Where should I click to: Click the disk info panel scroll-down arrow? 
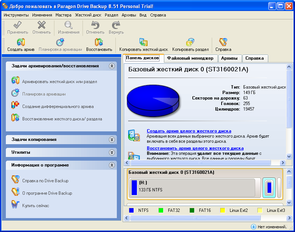[289, 156]
